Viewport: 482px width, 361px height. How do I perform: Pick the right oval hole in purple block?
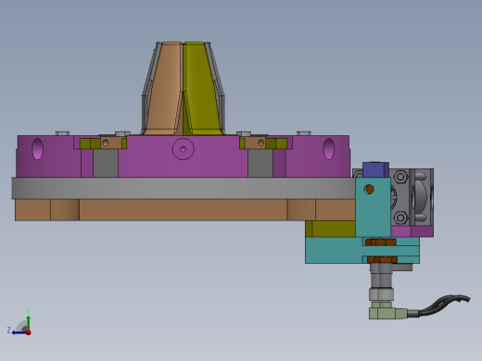tap(328, 149)
